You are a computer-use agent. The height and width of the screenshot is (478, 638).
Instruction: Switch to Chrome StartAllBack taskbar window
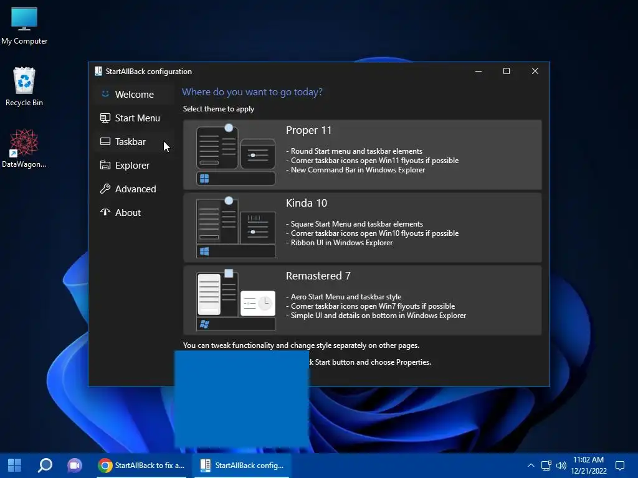[x=141, y=466]
